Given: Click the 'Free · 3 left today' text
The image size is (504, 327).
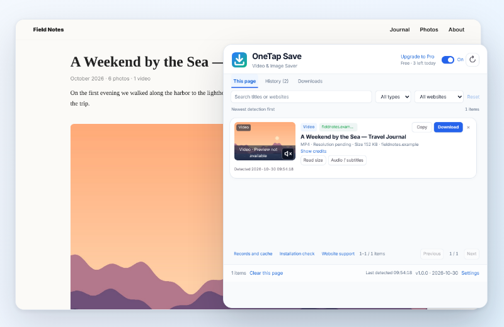Looking at the screenshot, I should click(x=418, y=64).
